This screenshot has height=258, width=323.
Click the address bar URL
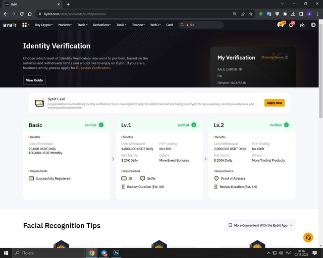pyautogui.click(x=75, y=14)
